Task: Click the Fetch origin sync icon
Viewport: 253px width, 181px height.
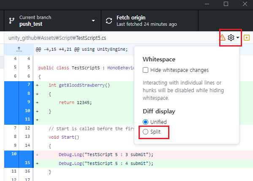Action: 109,21
